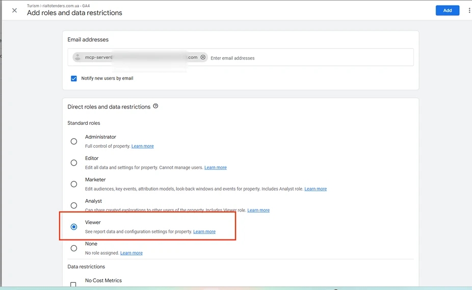Viewport: 472px width, 290px height.
Task: Open Learn more link under None role
Action: tap(131, 253)
